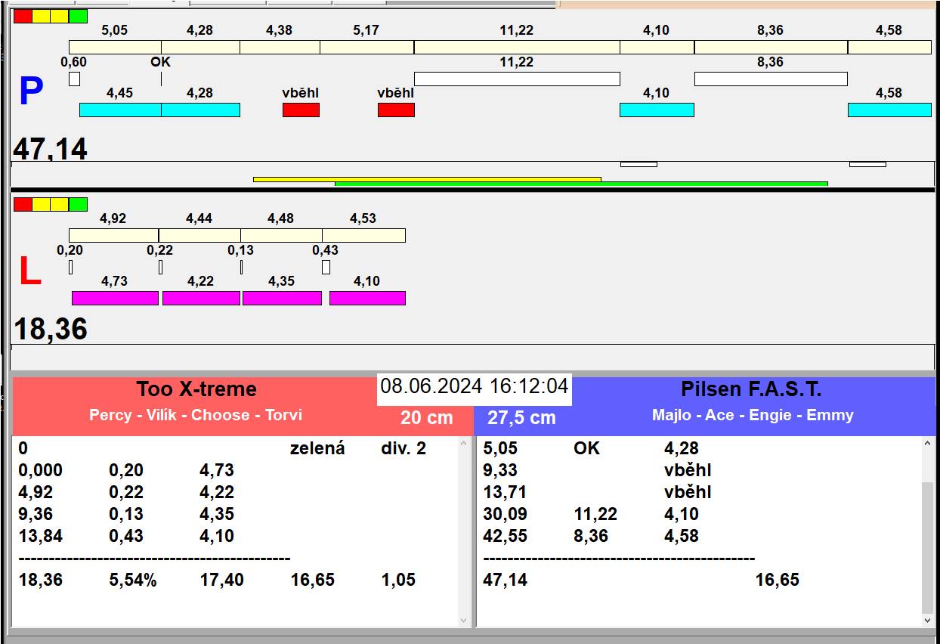
Task: Click the green start light in lane P
Action: coord(78,16)
